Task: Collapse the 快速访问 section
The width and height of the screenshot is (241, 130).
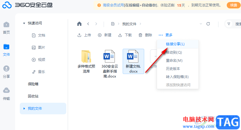Action: 24,23
